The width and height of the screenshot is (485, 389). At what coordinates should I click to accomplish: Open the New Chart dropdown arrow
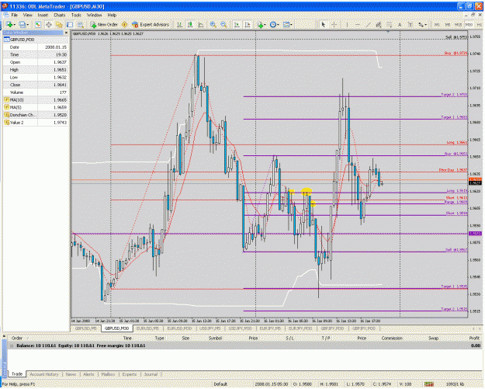[14, 24]
